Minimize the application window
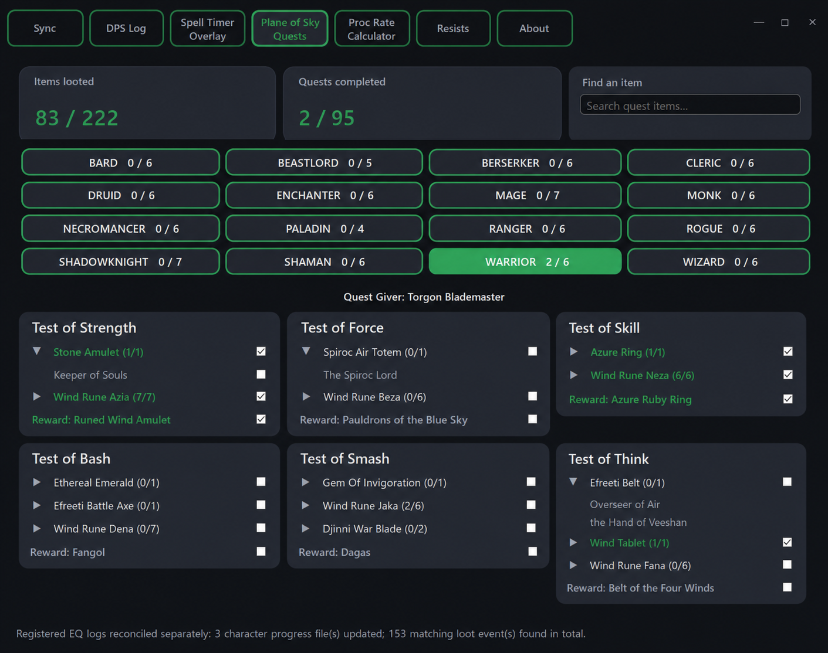This screenshot has height=653, width=828. (x=759, y=22)
